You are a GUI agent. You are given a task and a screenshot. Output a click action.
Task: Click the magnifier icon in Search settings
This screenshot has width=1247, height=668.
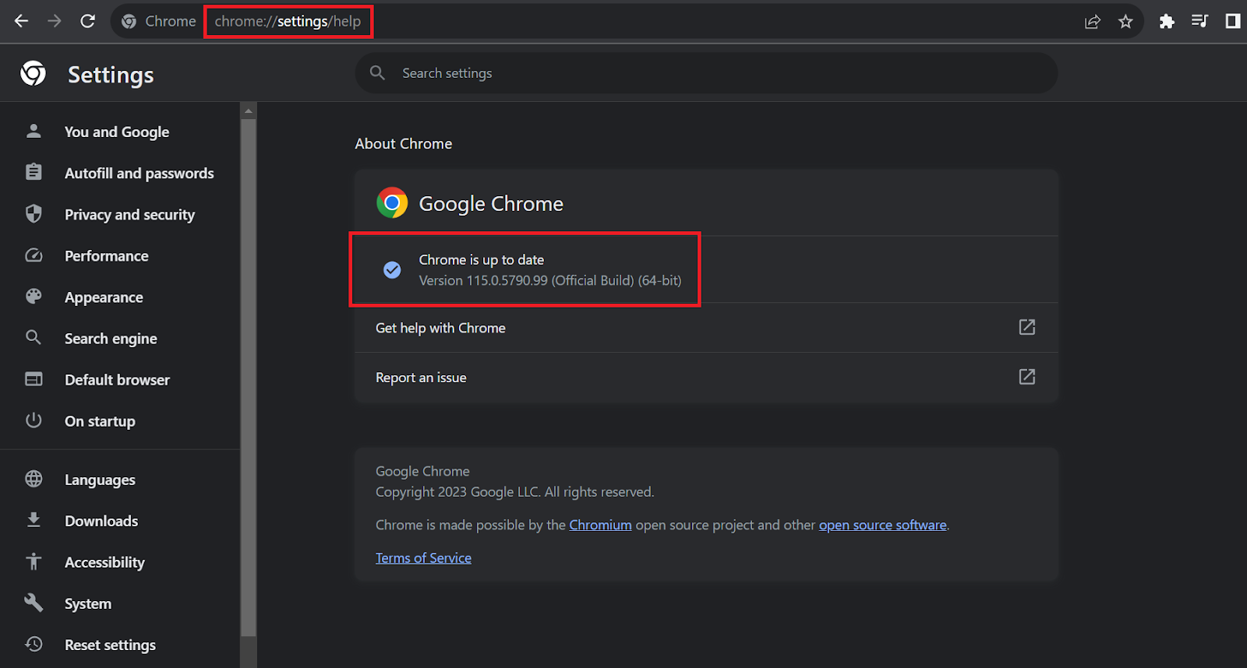pos(377,72)
